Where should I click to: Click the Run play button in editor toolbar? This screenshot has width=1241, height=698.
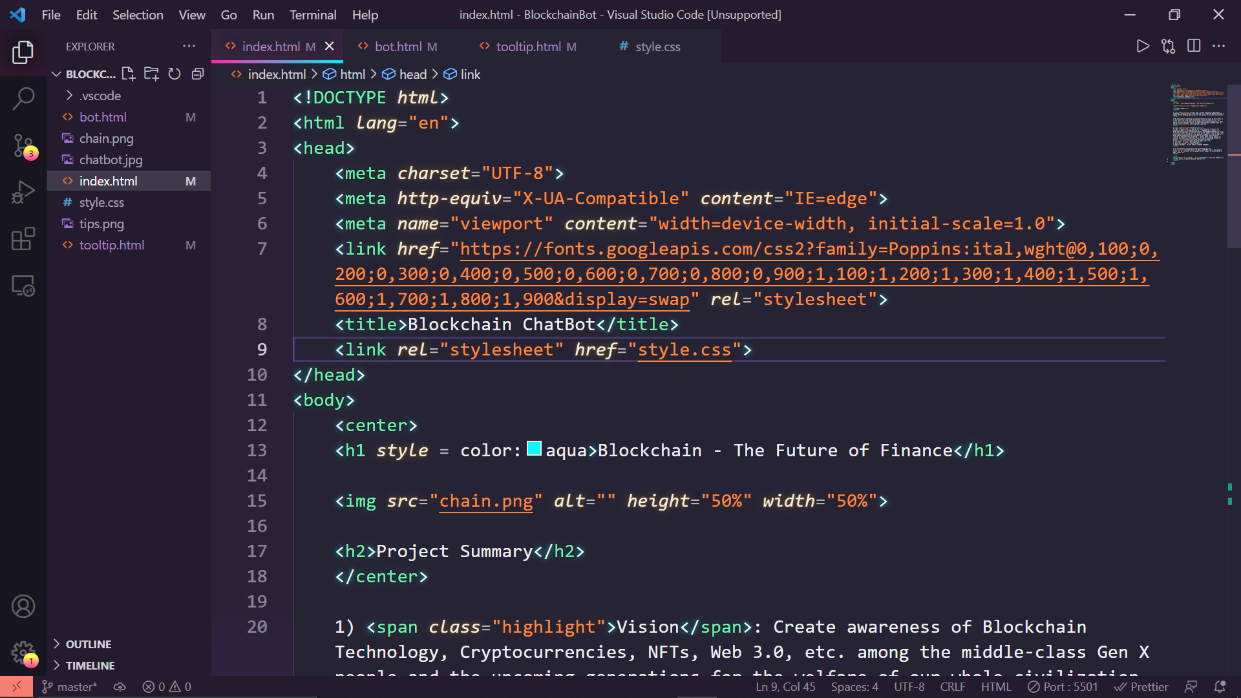coord(1143,46)
